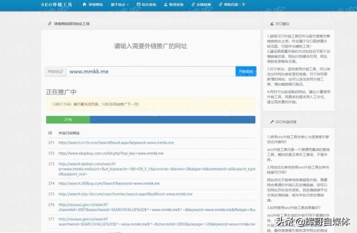Open the search.360buy.com link in row 374
This screenshot has height=233, width=357.
tap(109, 183)
